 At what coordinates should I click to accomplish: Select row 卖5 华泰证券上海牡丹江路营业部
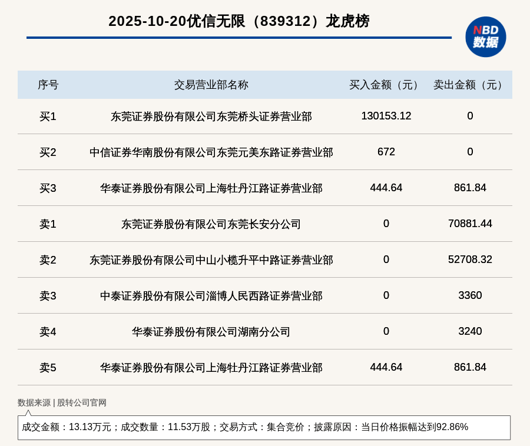[211, 367]
